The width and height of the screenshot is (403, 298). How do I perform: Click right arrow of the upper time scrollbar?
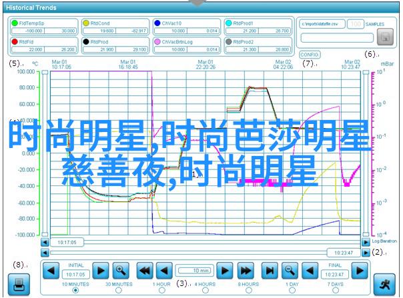[366, 242]
